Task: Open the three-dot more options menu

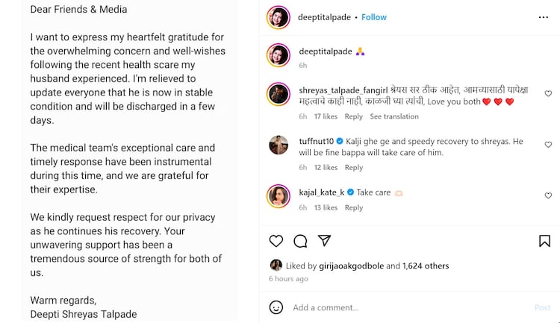Action: pyautogui.click(x=544, y=17)
